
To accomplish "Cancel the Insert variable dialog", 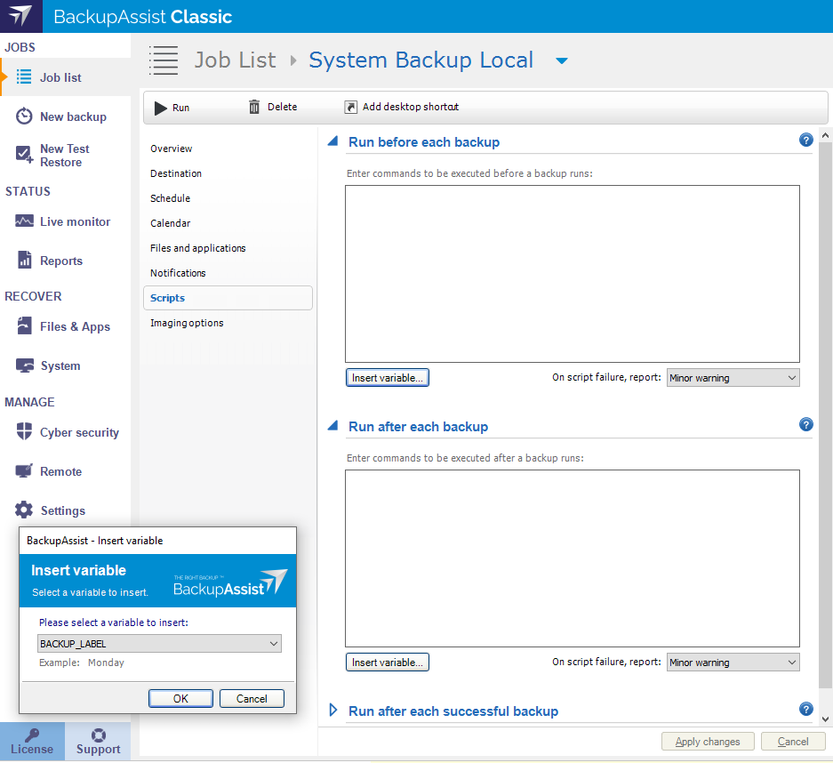I will point(252,699).
